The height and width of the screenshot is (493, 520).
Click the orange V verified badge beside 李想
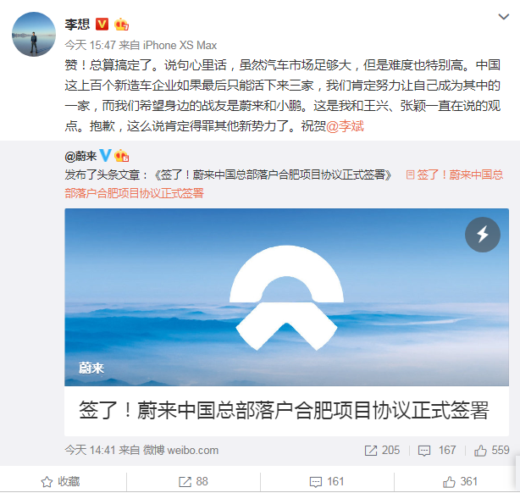click(x=102, y=25)
